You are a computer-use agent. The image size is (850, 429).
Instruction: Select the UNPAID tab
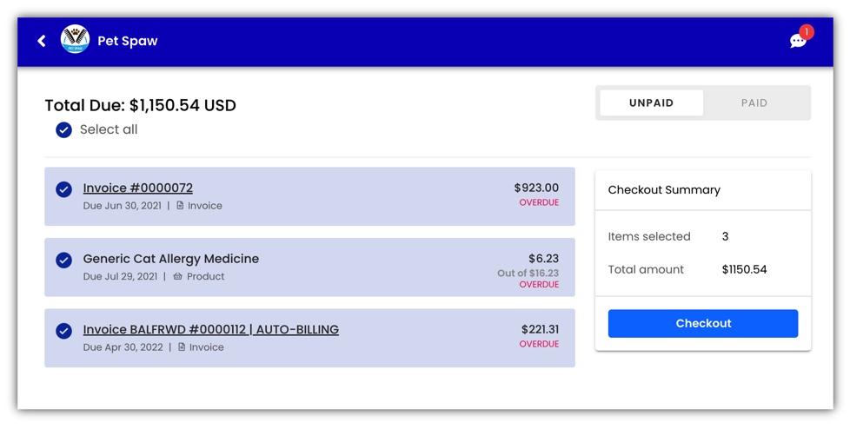pyautogui.click(x=652, y=103)
